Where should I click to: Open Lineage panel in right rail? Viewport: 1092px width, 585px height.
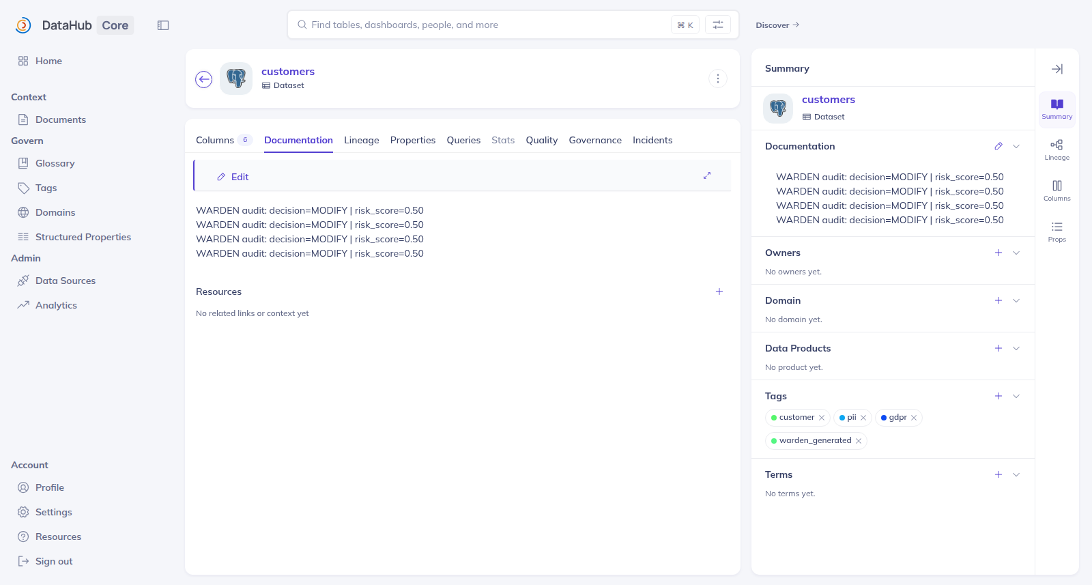[1057, 149]
